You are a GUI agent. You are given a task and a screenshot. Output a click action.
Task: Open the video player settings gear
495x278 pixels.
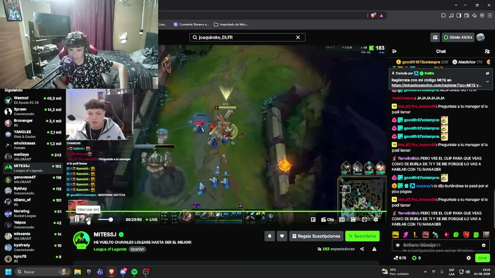376,220
